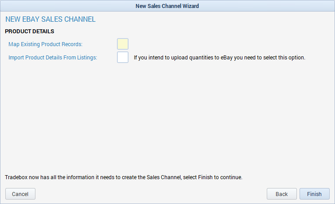Select the Map Existing Product Records label
335x204 pixels.
coord(45,44)
